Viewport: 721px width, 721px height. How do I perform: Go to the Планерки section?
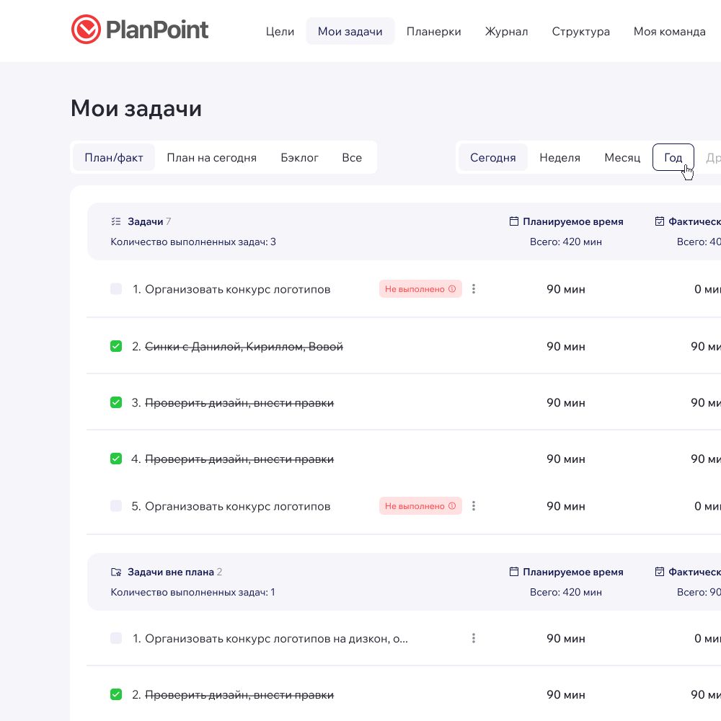coord(433,32)
